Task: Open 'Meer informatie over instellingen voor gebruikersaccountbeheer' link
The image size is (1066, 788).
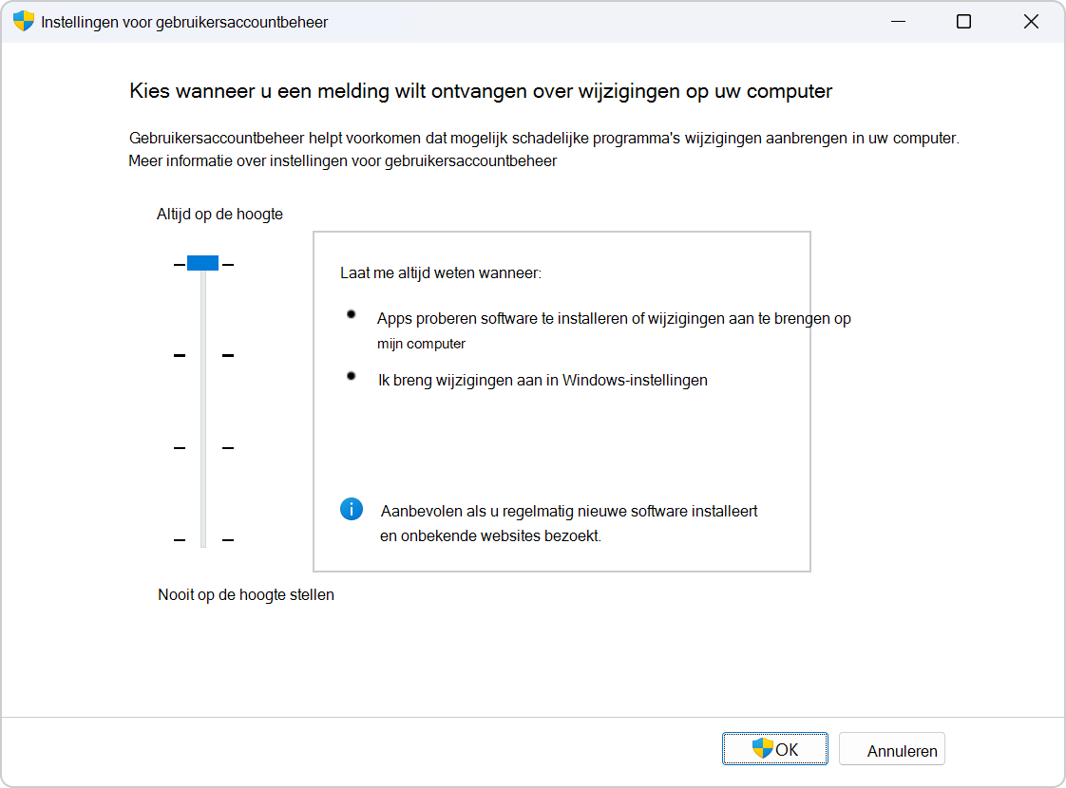Action: point(343,161)
